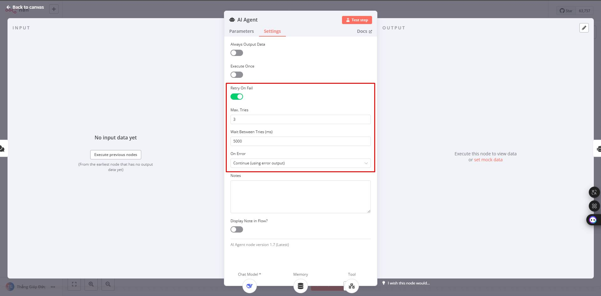Click the Memory database icon
Image resolution: width=601 pixels, height=296 pixels.
tap(300, 286)
